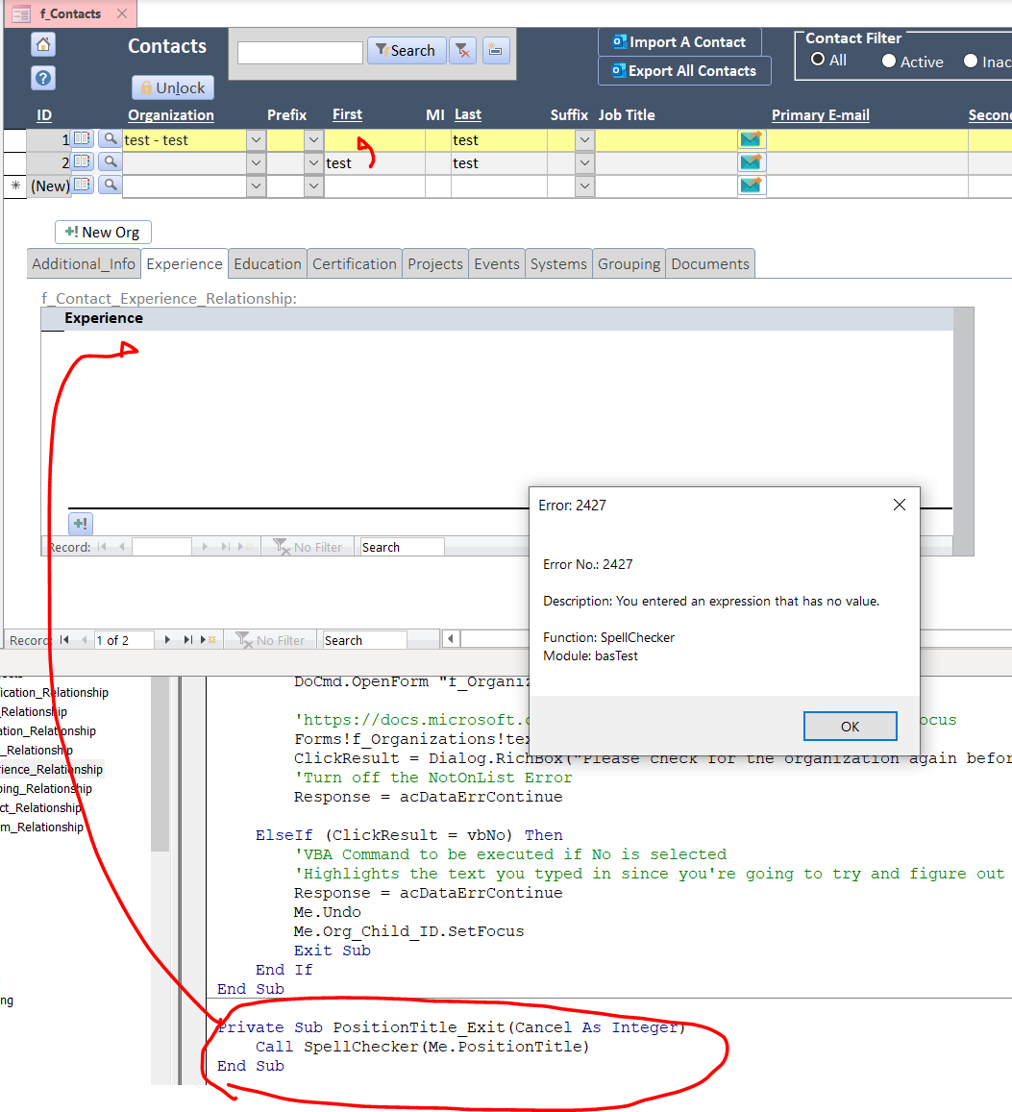
Task: Click the Unlock button
Action: 173,87
